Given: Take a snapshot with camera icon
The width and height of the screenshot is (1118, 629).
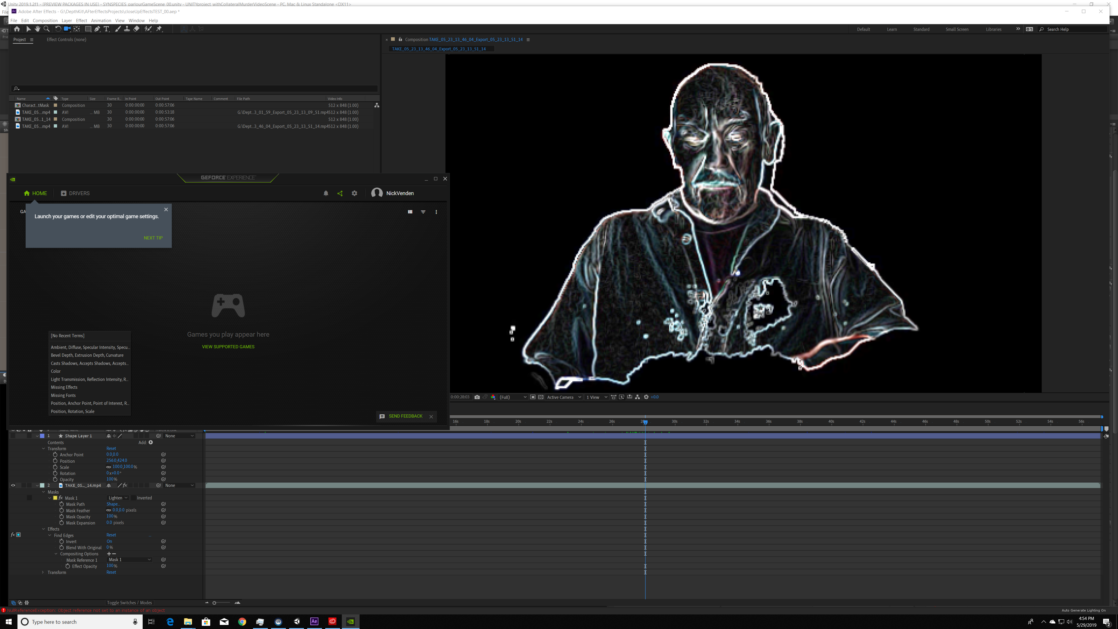Looking at the screenshot, I should pos(477,397).
